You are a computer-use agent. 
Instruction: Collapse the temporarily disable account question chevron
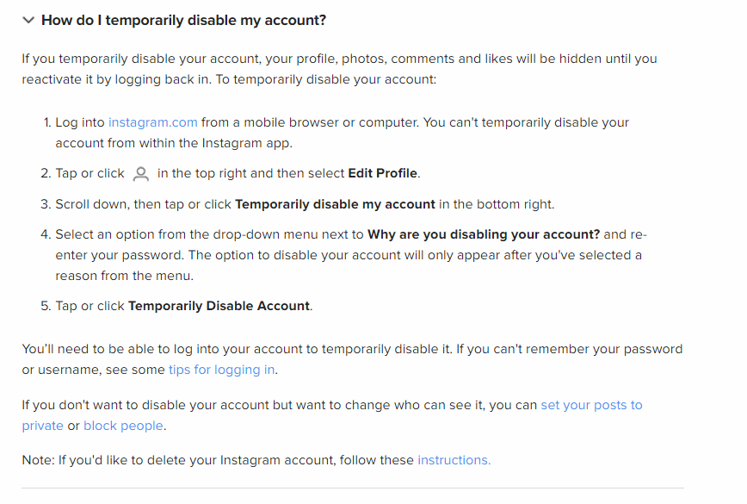click(x=28, y=20)
